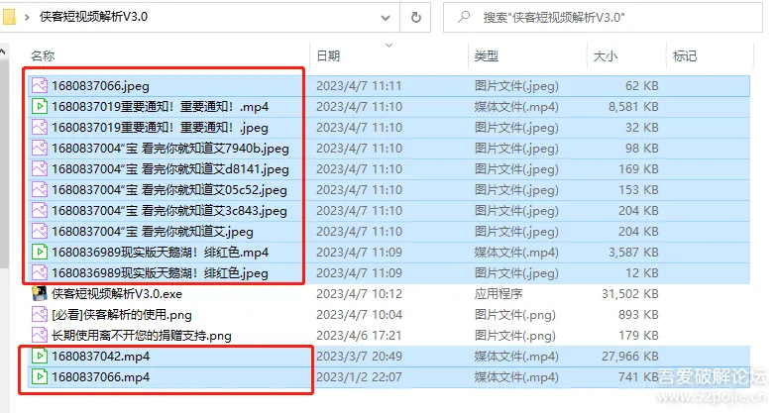
Task: Select file name 1680837042.mp4
Action: tap(100, 357)
